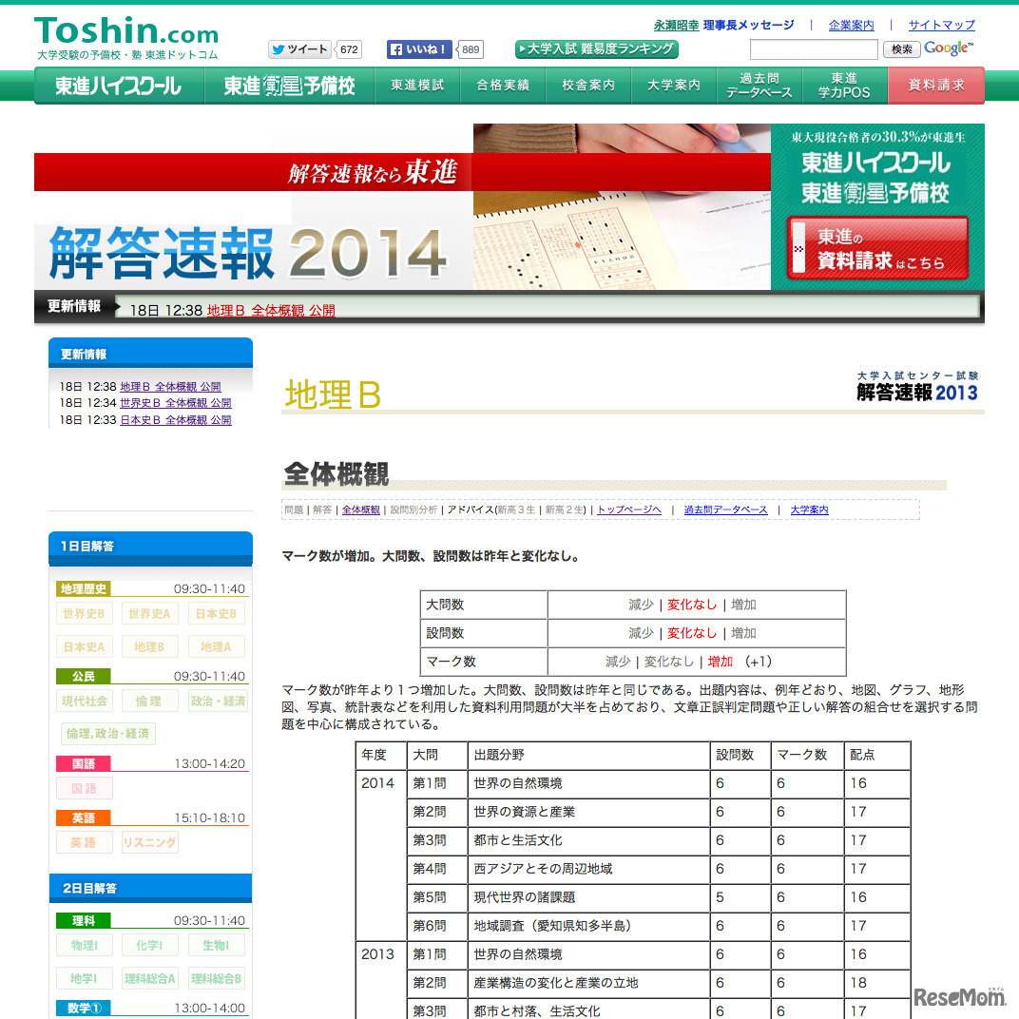Click the 検索 search button

[x=900, y=48]
